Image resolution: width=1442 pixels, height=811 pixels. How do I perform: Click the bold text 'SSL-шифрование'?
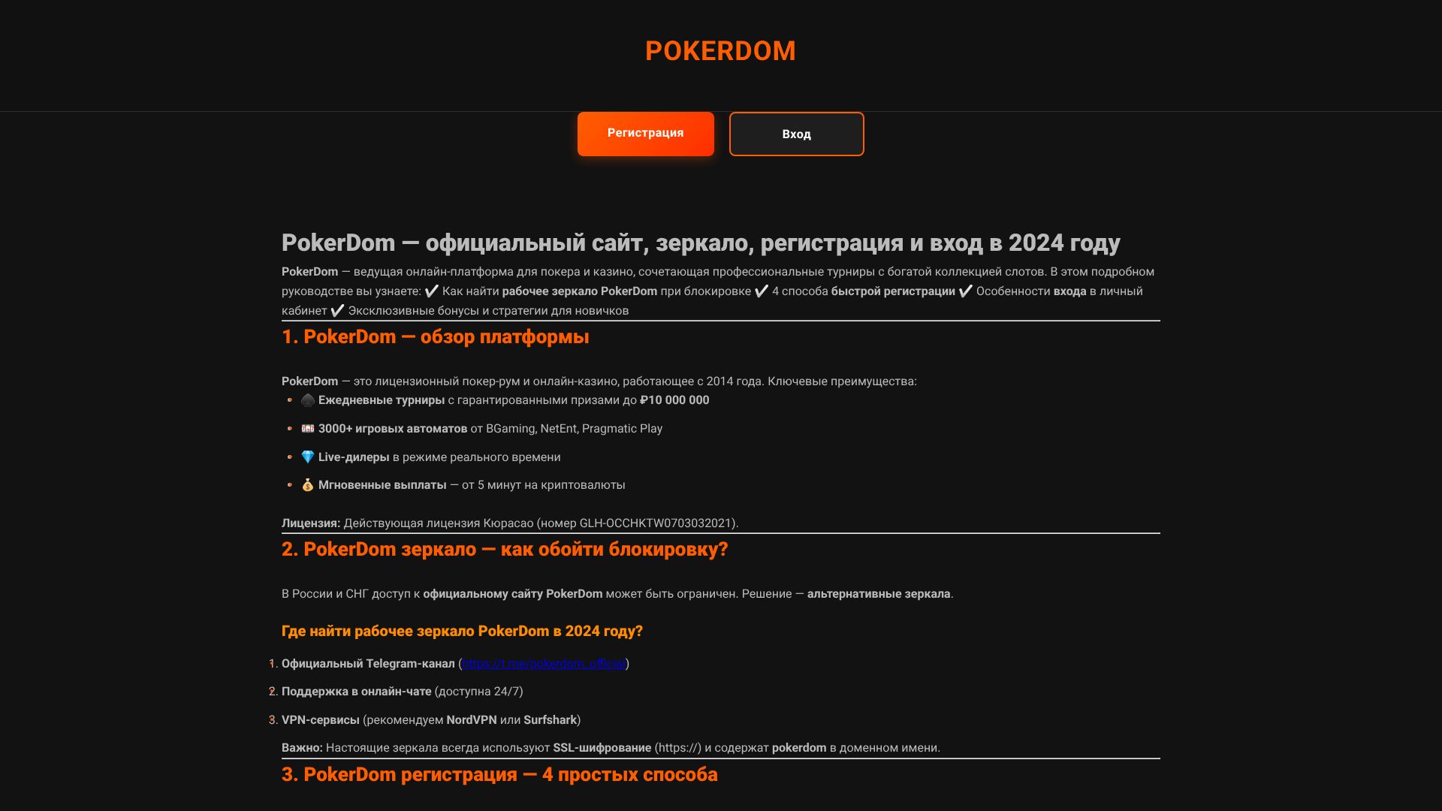point(602,748)
